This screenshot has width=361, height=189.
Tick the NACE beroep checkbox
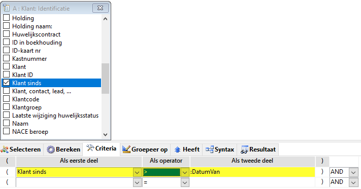pos(7,131)
